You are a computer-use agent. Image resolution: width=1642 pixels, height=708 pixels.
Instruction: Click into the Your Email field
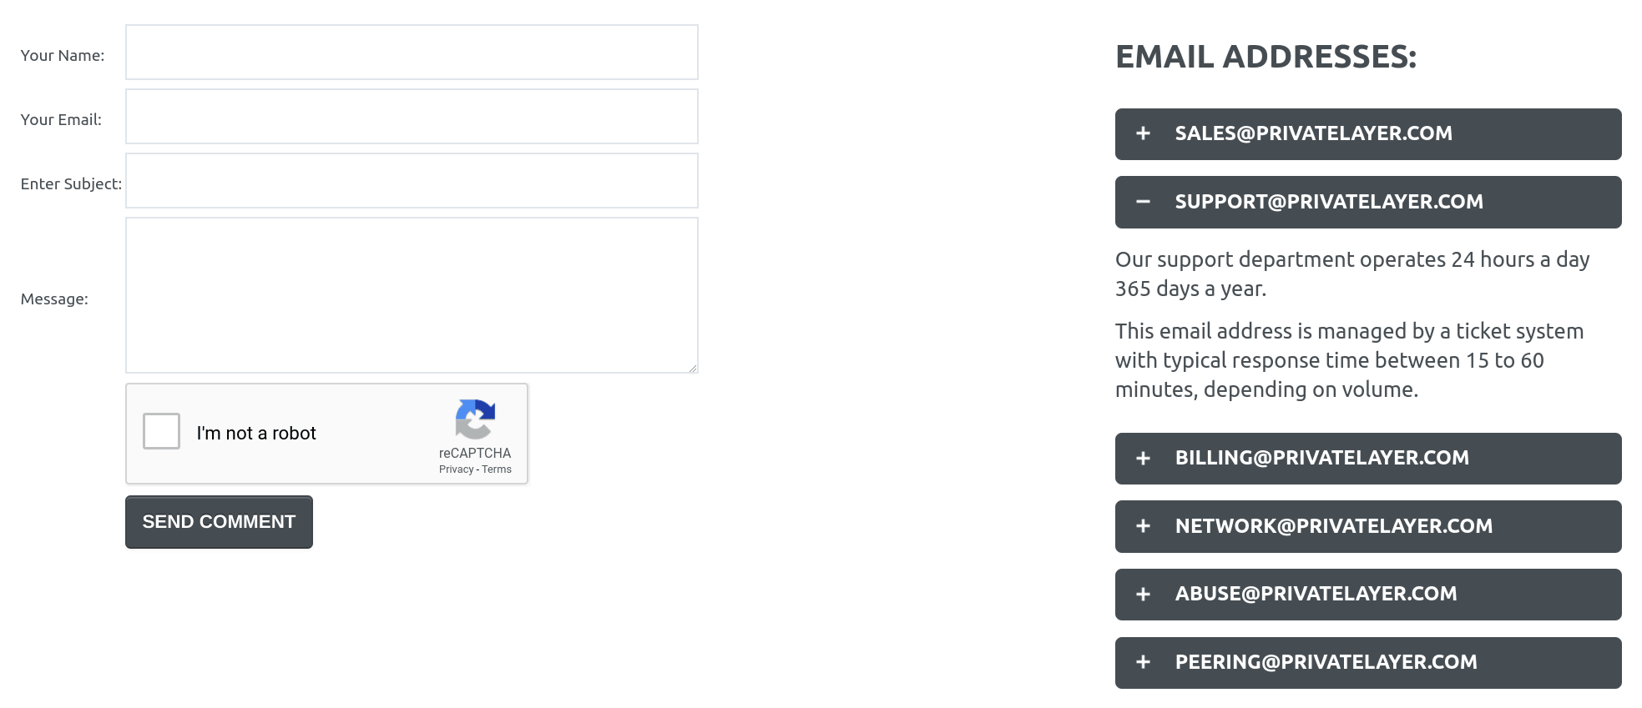[412, 117]
